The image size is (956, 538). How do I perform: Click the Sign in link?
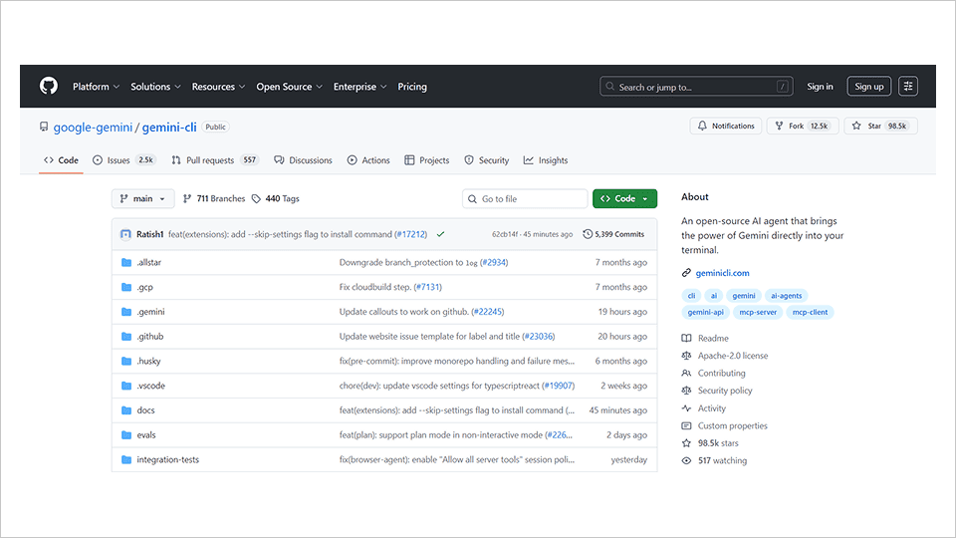point(820,87)
